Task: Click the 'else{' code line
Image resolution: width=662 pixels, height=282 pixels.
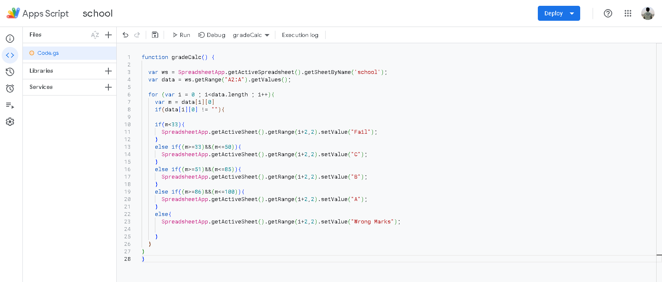Action: pyautogui.click(x=163, y=214)
